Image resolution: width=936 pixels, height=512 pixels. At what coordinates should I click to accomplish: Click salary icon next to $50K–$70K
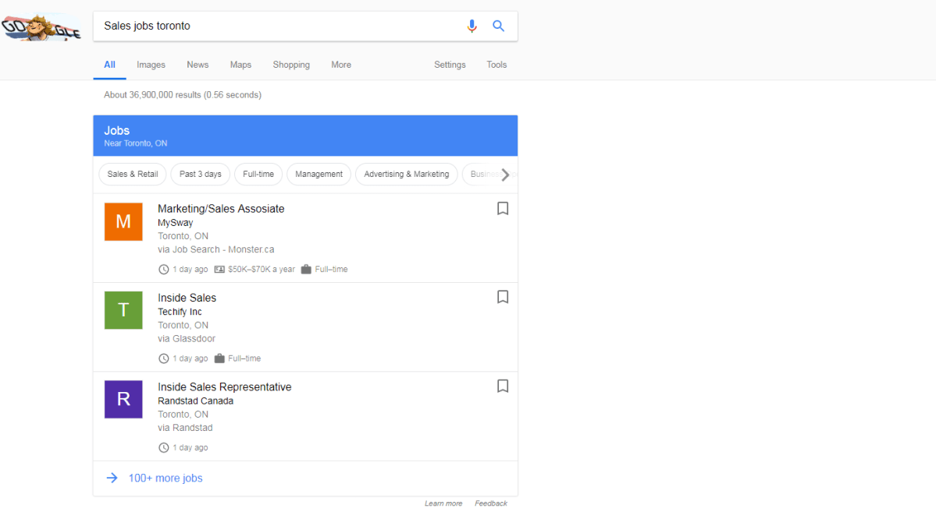[219, 270]
